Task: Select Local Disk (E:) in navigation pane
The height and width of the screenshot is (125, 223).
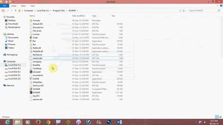Action: (14, 72)
